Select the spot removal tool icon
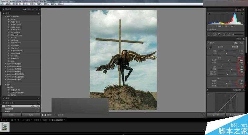 point(219,34)
